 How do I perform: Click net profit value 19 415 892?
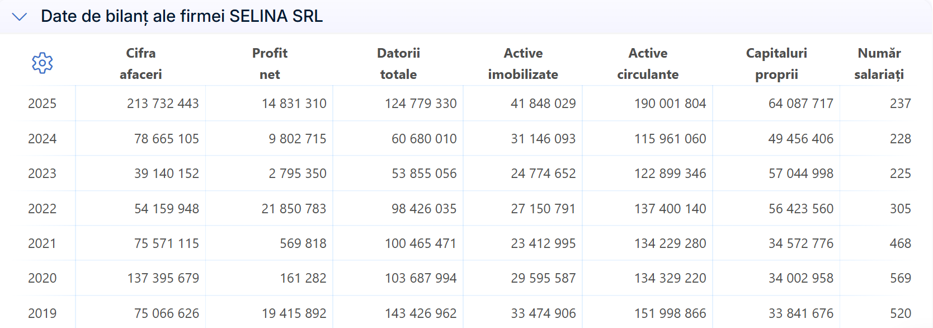pyautogui.click(x=294, y=313)
